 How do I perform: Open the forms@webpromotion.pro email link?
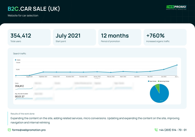29,130
